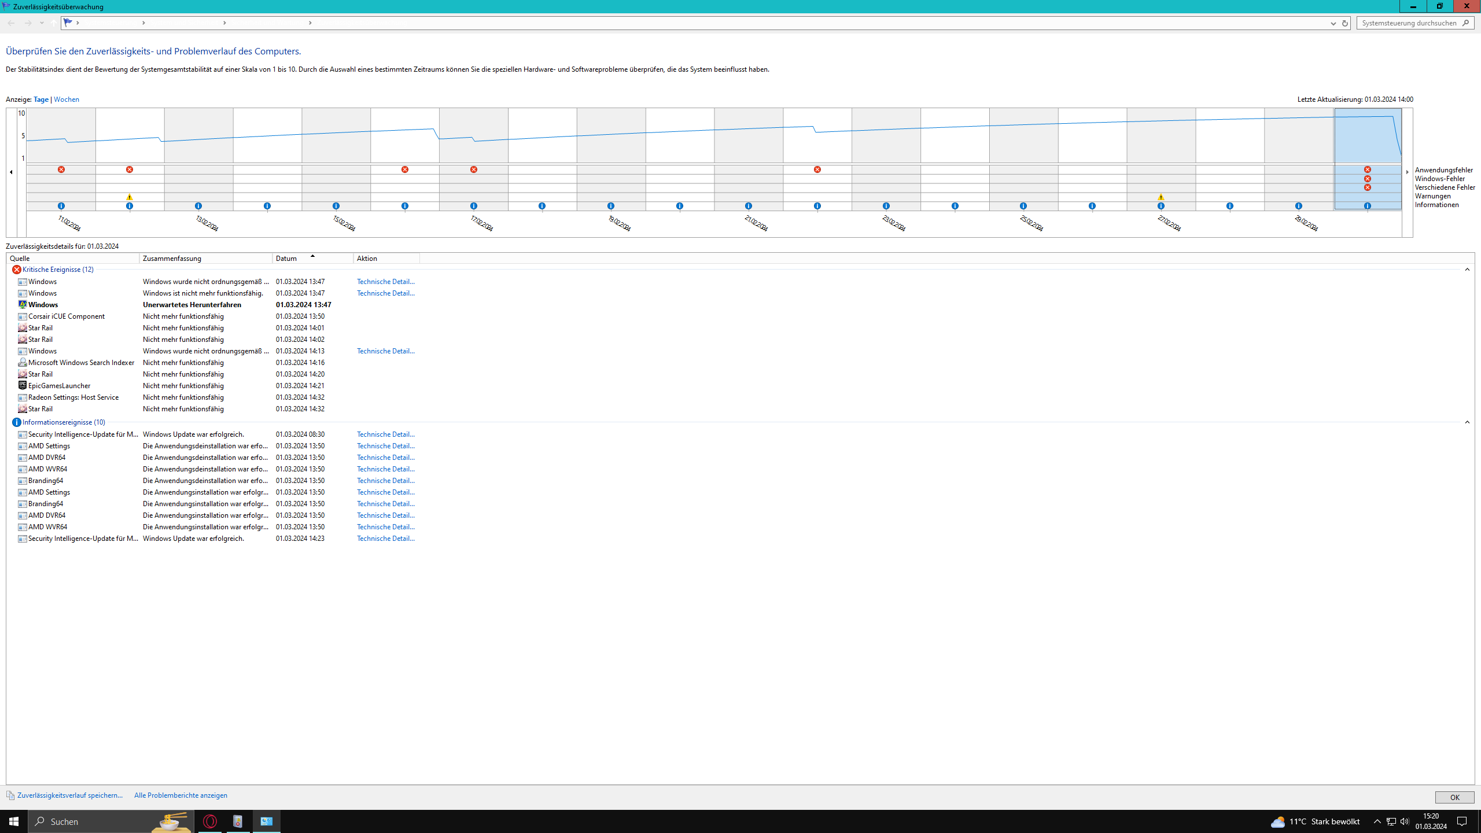The width and height of the screenshot is (1481, 833).
Task: Switch the view to Tage
Action: click(41, 99)
